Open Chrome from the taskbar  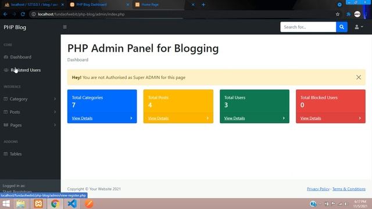tap(55, 204)
